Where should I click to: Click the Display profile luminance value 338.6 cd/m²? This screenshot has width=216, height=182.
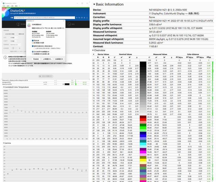[155, 25]
